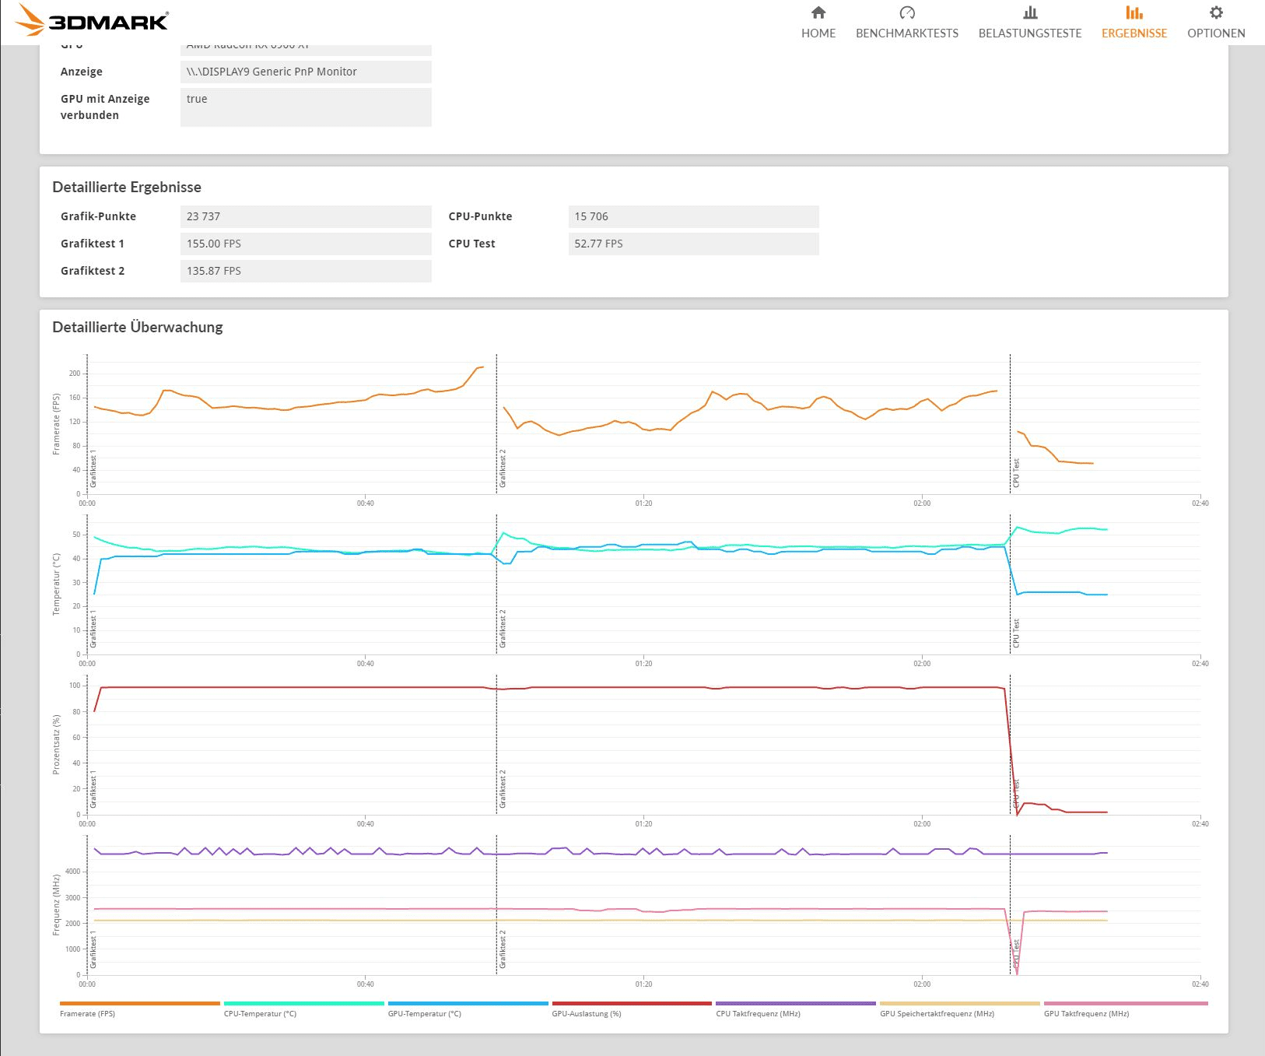Toggle the GPU-Temperatur legend swatch
This screenshot has width=1265, height=1056.
coord(468,1003)
